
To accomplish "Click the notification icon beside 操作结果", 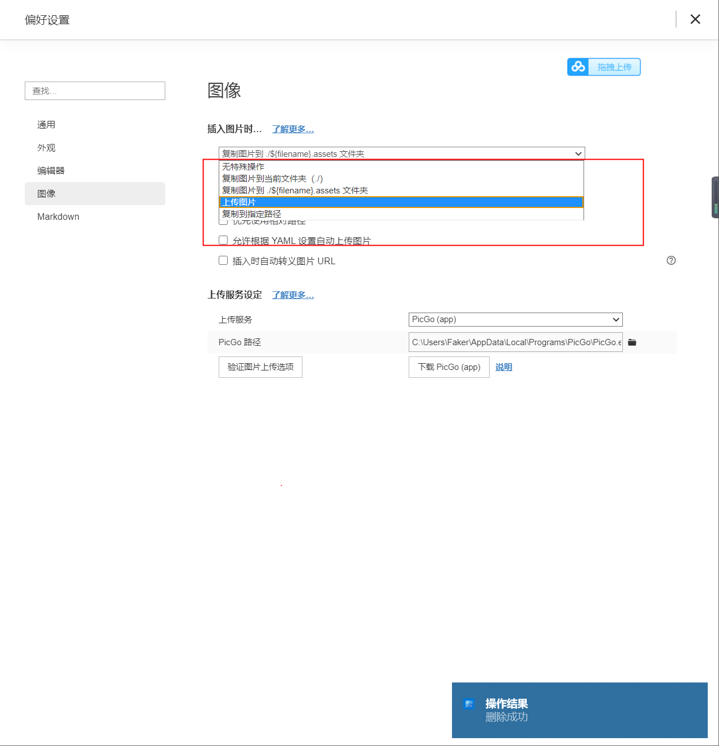I will pyautogui.click(x=469, y=703).
